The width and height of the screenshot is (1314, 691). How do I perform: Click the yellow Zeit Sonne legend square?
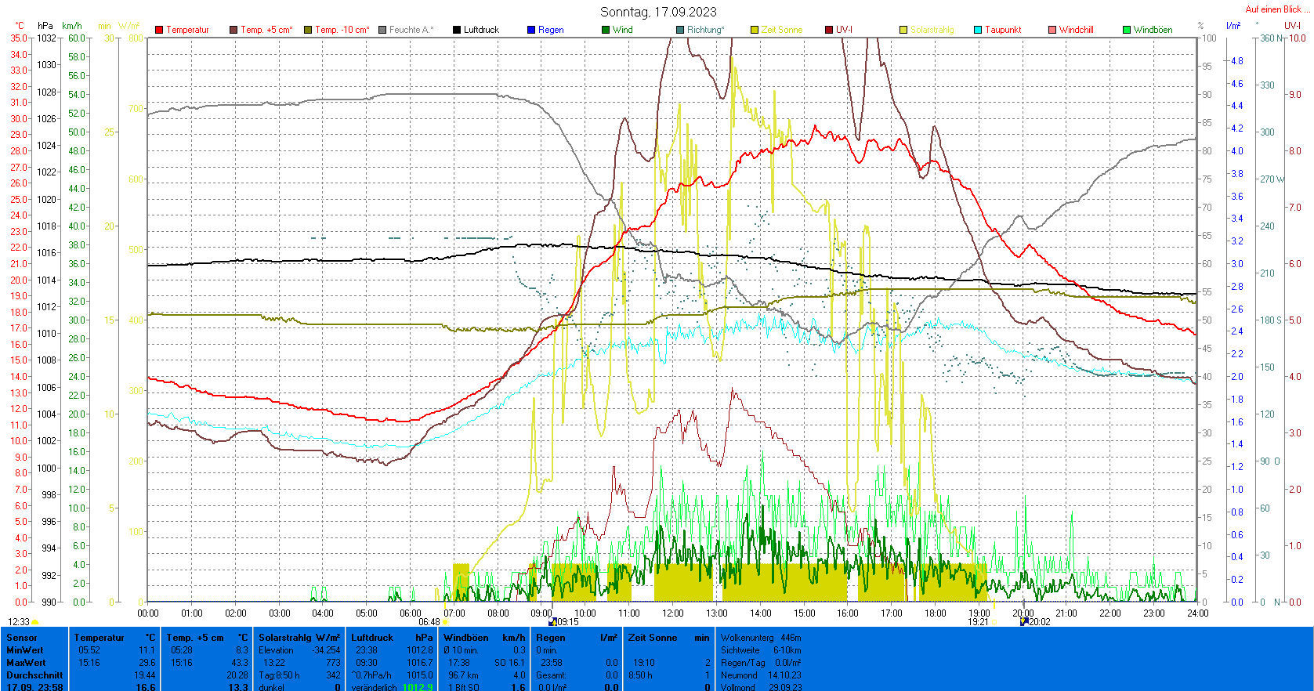pyautogui.click(x=755, y=30)
